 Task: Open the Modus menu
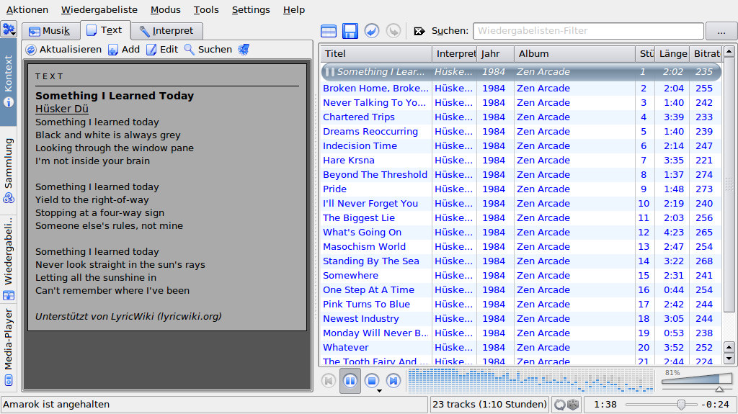pos(165,9)
